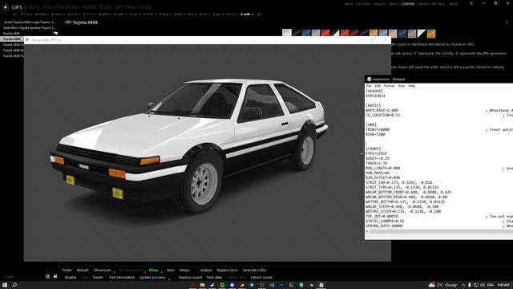
Task: Click the save icon below the car list
Action: 55,276
